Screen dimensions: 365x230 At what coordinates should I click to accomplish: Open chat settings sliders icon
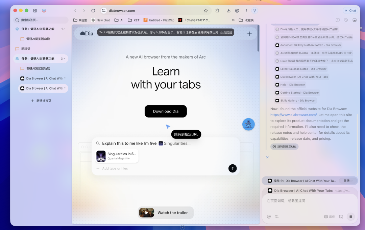[x=277, y=217]
